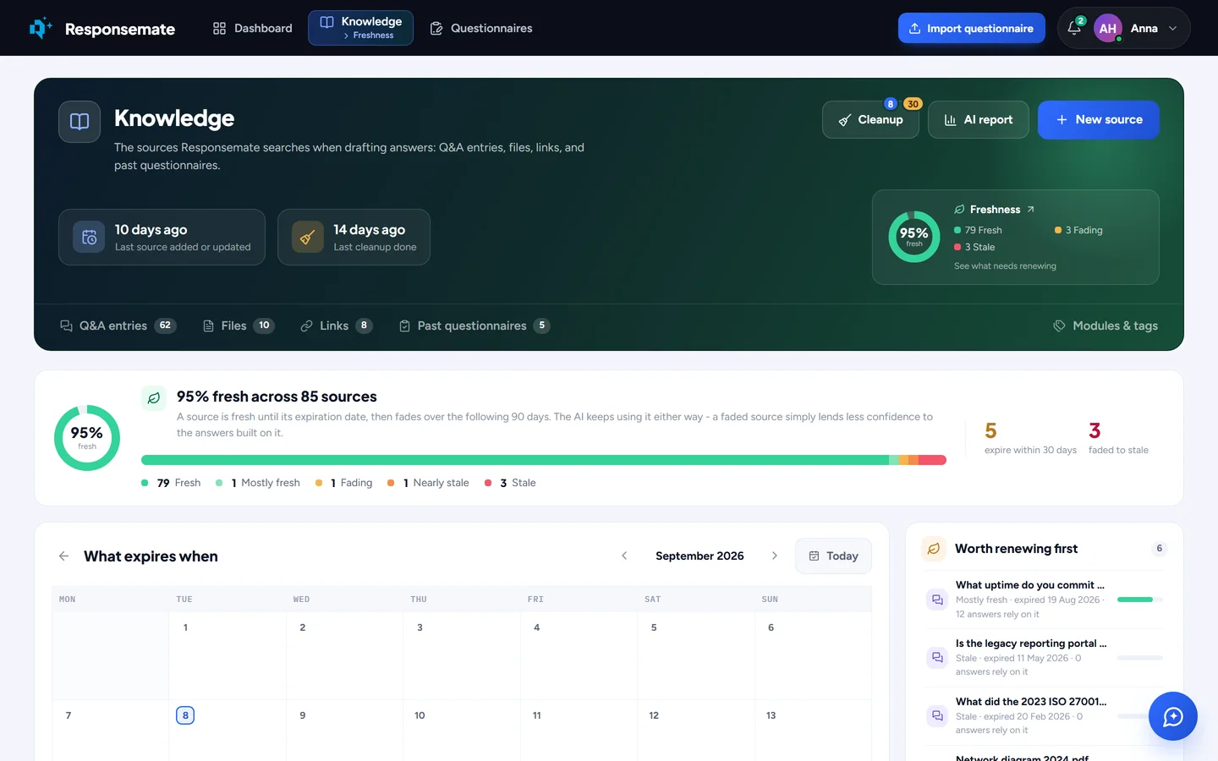Add a New source
The width and height of the screenshot is (1218, 761).
point(1099,120)
